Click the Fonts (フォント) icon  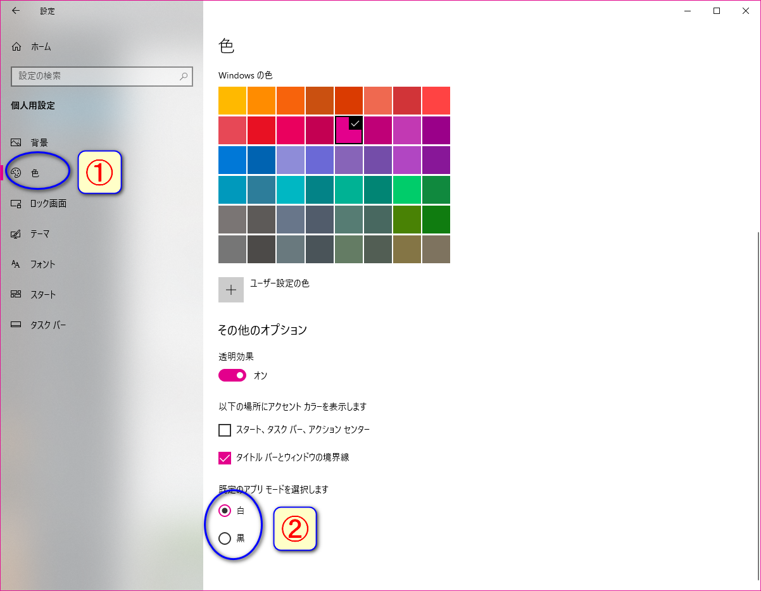point(16,264)
